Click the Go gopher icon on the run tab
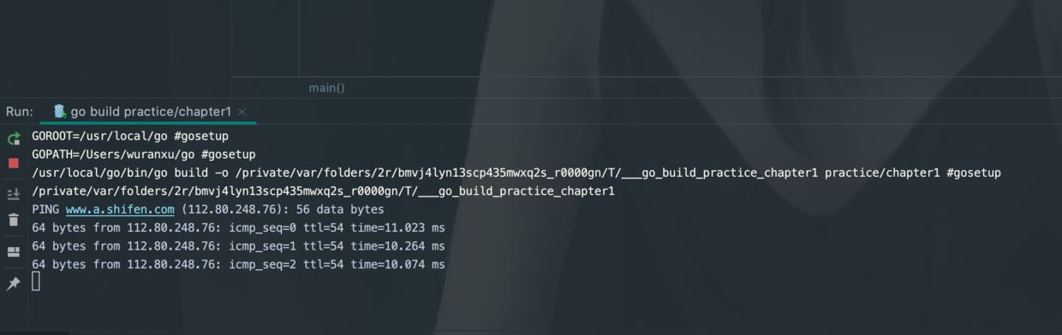1062x335 pixels. click(59, 111)
